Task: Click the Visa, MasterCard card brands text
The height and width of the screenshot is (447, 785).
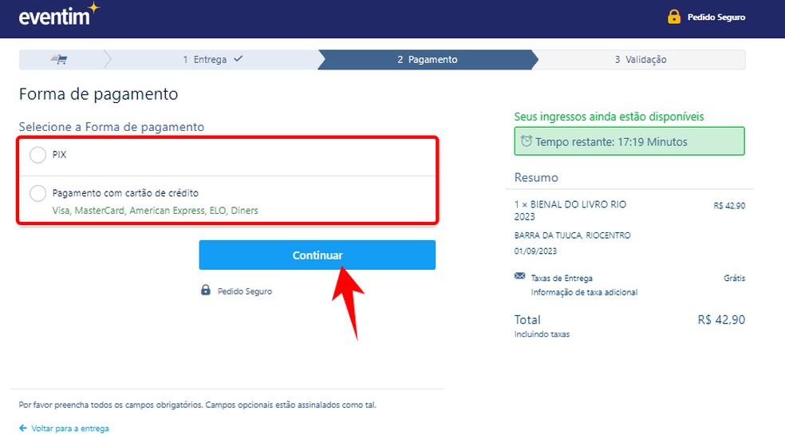Action: click(x=156, y=211)
